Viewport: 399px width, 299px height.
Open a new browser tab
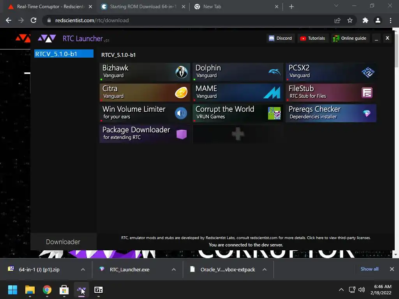291,7
